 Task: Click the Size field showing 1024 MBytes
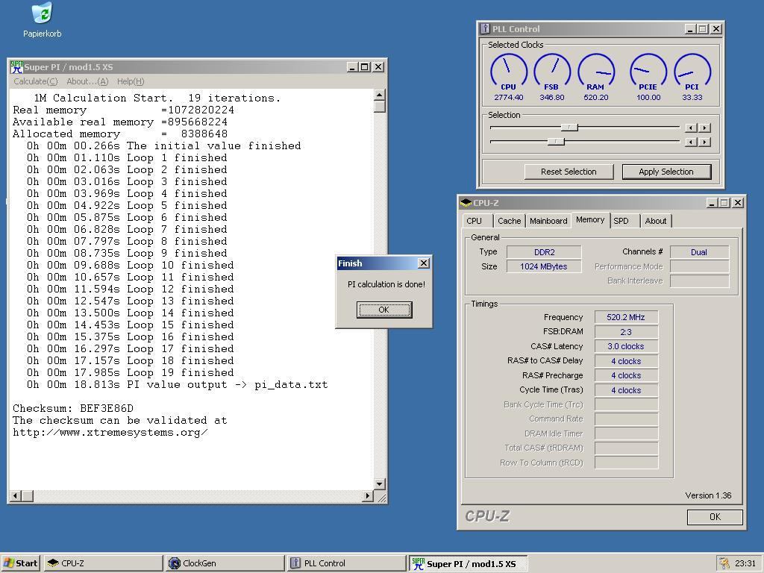(x=544, y=266)
